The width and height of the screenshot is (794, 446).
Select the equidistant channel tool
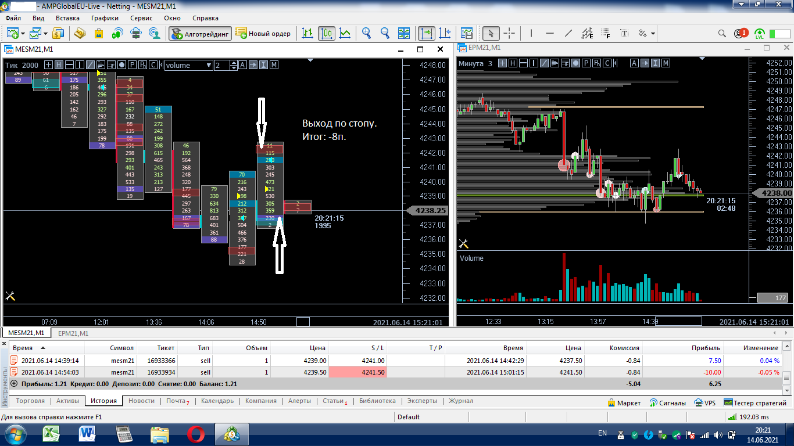(587, 33)
